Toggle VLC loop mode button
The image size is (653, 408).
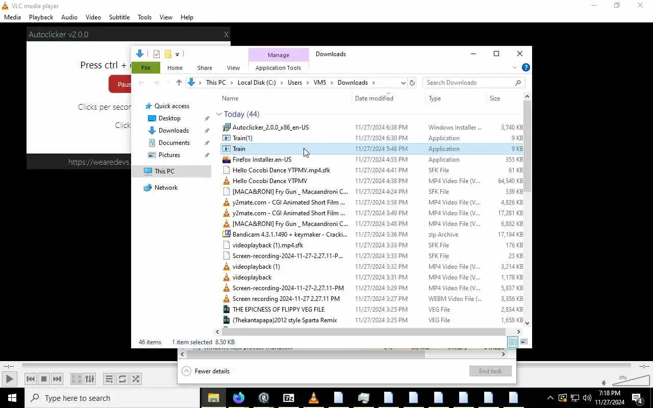coord(122,379)
